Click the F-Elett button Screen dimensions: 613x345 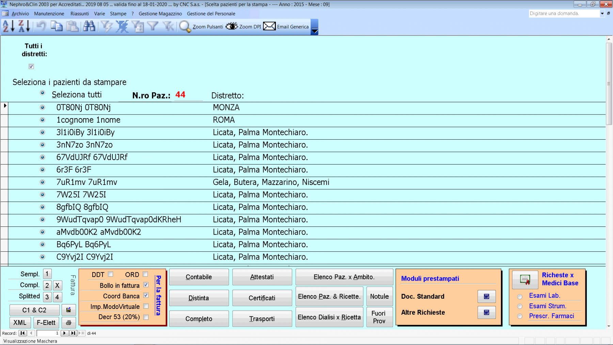click(x=46, y=323)
